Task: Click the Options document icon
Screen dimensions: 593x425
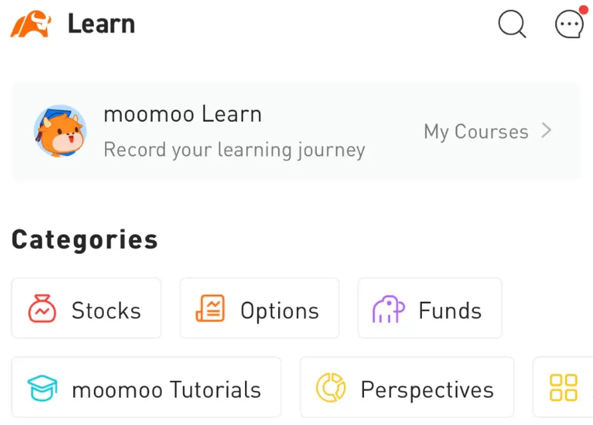Action: [210, 309]
